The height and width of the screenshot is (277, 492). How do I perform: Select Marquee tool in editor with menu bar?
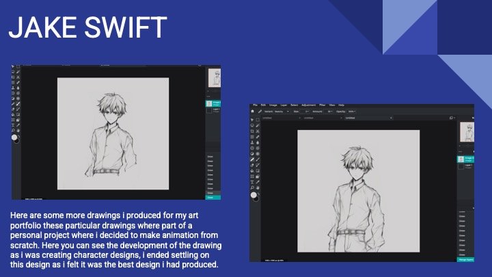(x=258, y=120)
